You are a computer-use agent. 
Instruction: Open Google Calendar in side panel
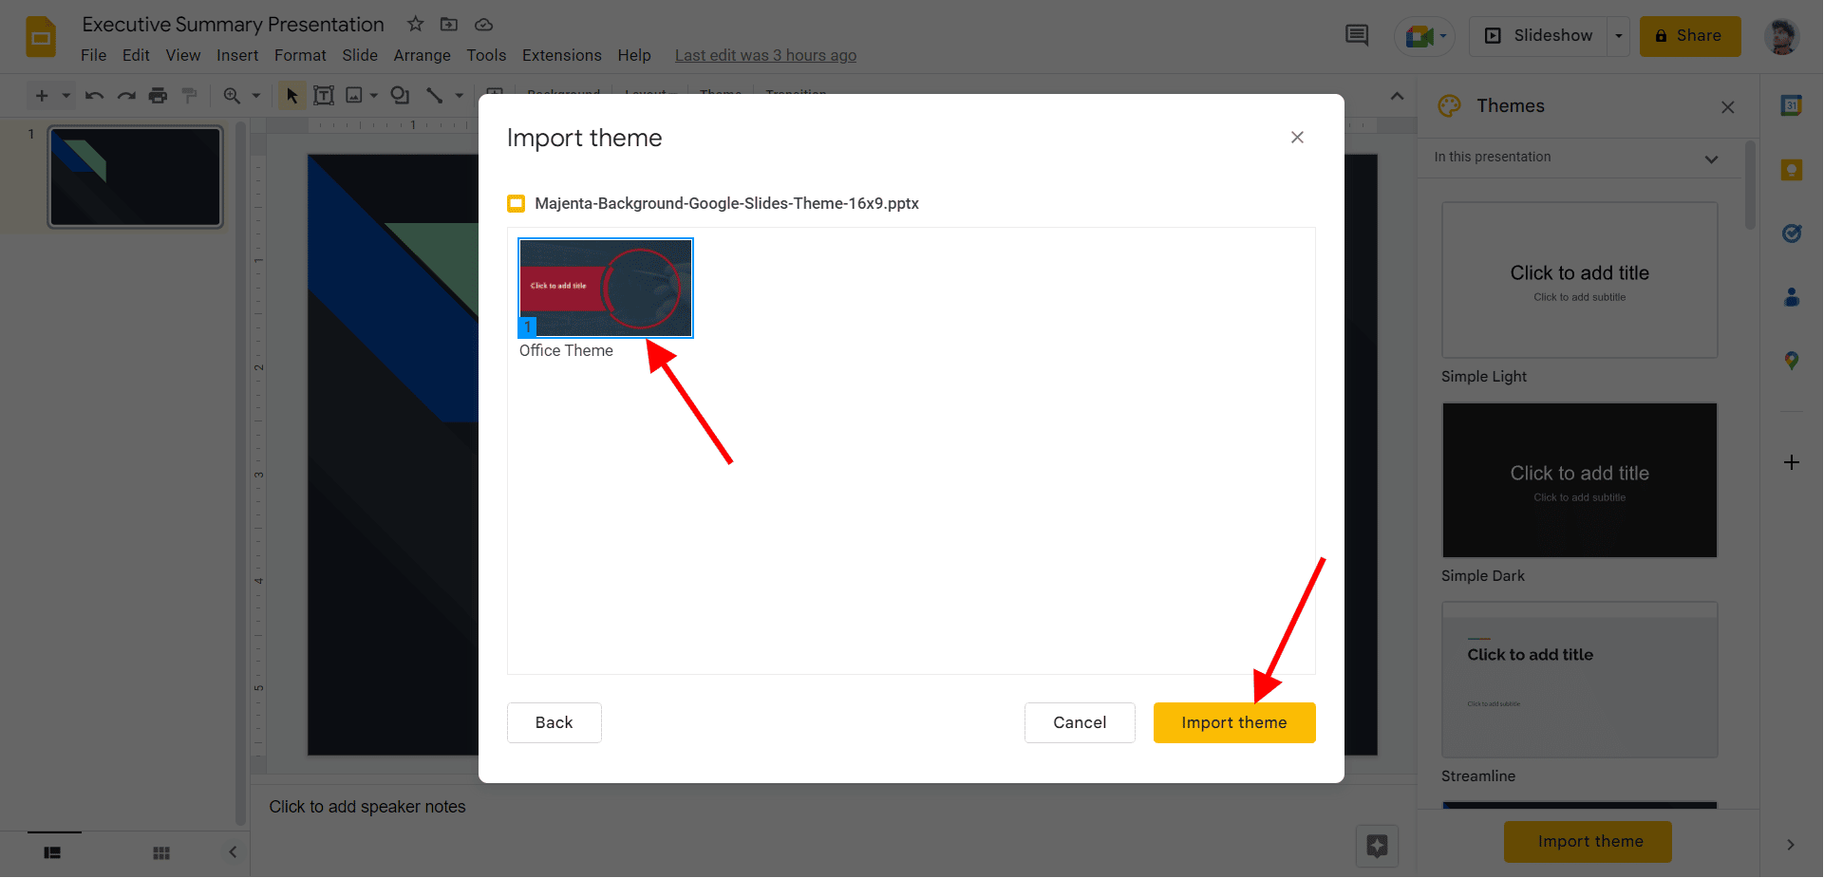point(1791,106)
